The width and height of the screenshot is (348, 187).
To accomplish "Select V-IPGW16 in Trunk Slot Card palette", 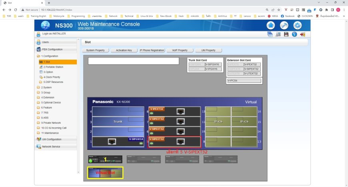I will (x=213, y=69).
